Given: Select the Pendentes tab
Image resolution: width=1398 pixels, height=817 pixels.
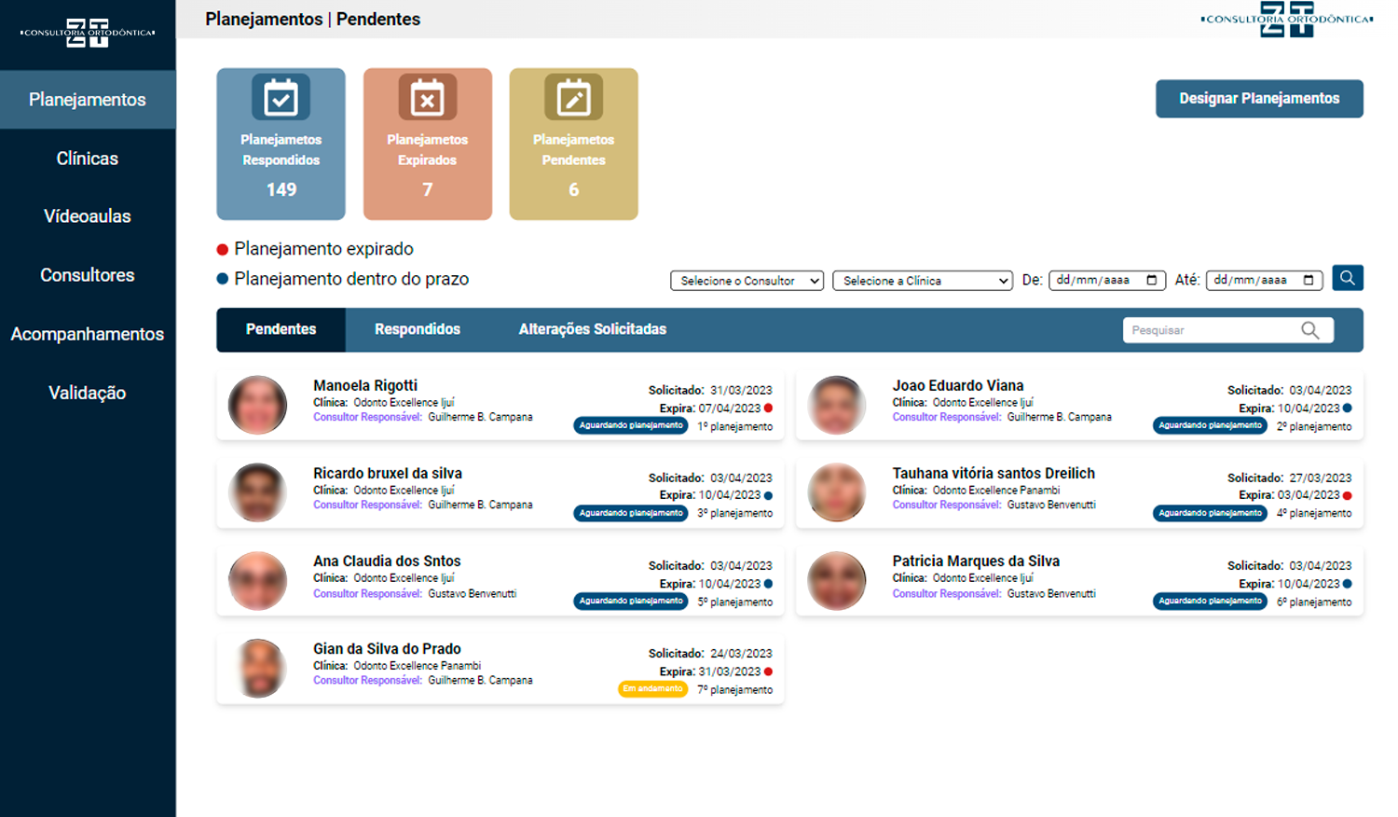Looking at the screenshot, I should pyautogui.click(x=281, y=329).
